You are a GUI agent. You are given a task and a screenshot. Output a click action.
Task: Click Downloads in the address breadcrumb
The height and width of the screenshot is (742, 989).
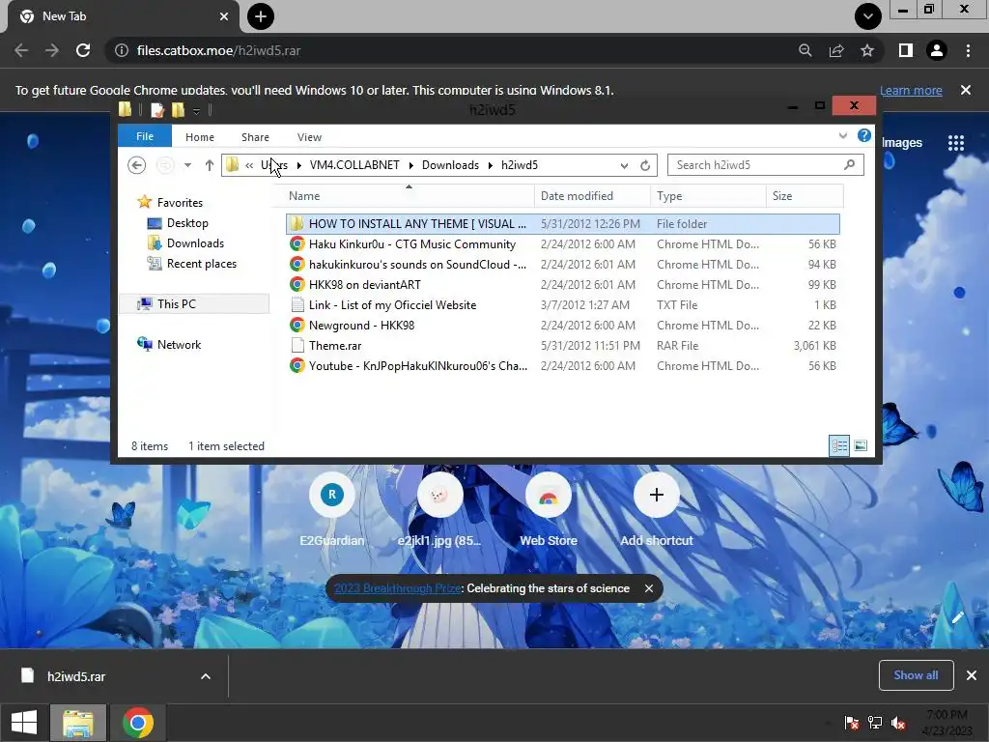[x=450, y=165]
